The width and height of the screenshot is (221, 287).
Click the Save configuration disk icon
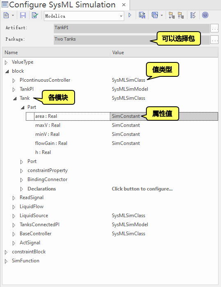23,15
